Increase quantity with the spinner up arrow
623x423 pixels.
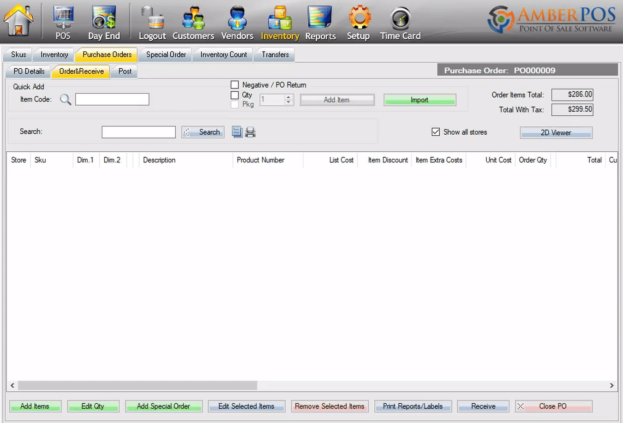pos(288,97)
